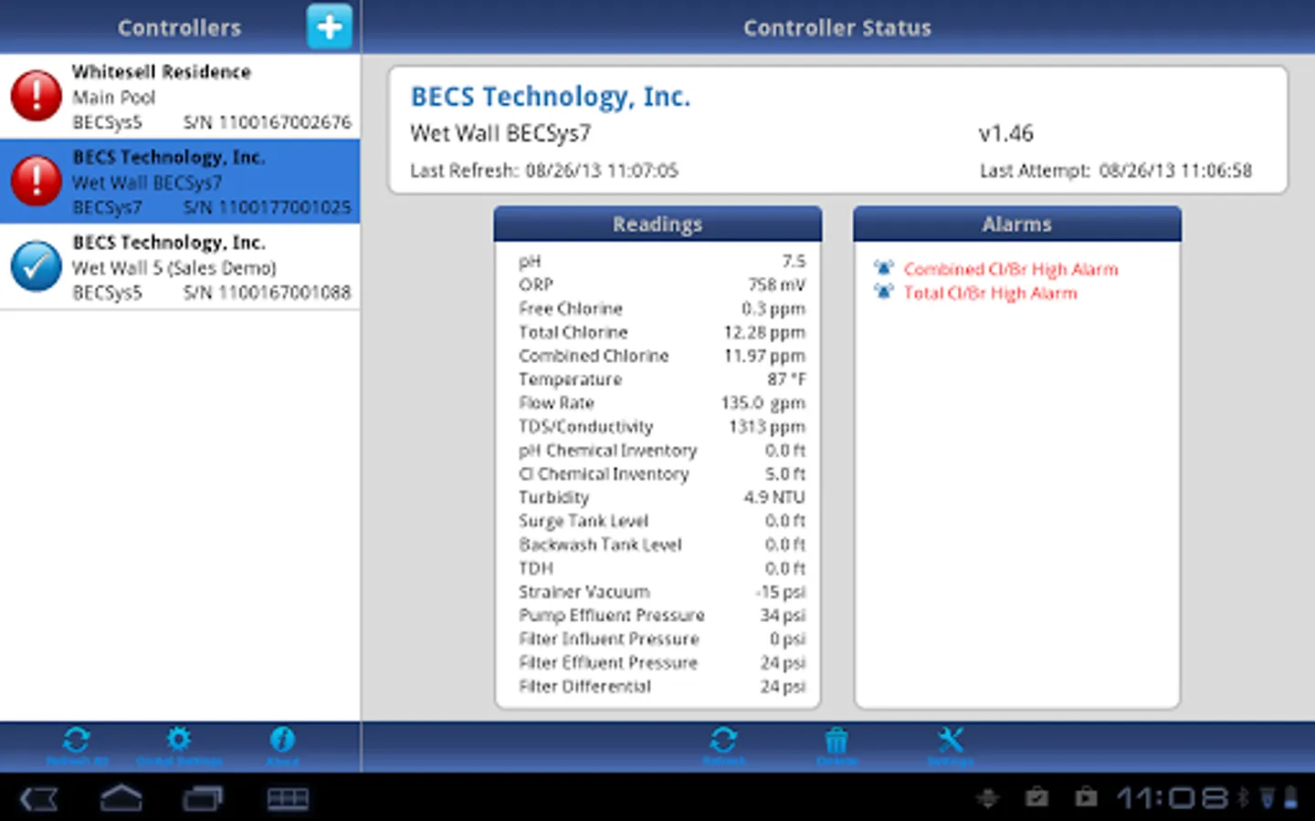This screenshot has height=821, width=1315.
Task: Click the Total Chlorine 12.28 ppm row
Action: pyautogui.click(x=662, y=332)
